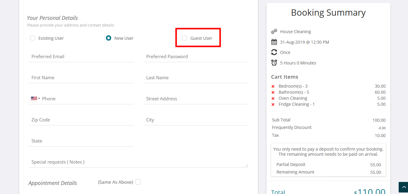Click the House Cleaning service text
This screenshot has height=194, width=408.
pos(296,32)
